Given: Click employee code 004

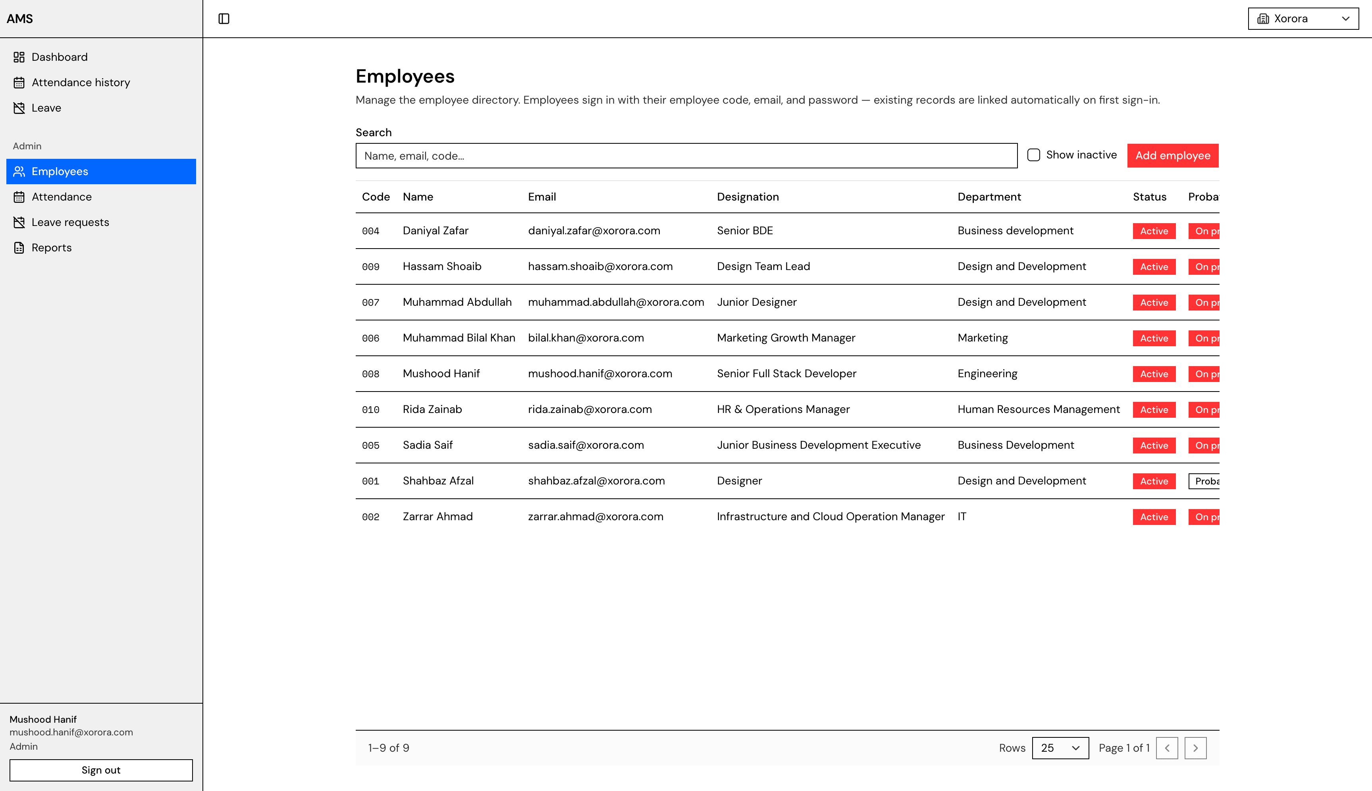Looking at the screenshot, I should [370, 232].
